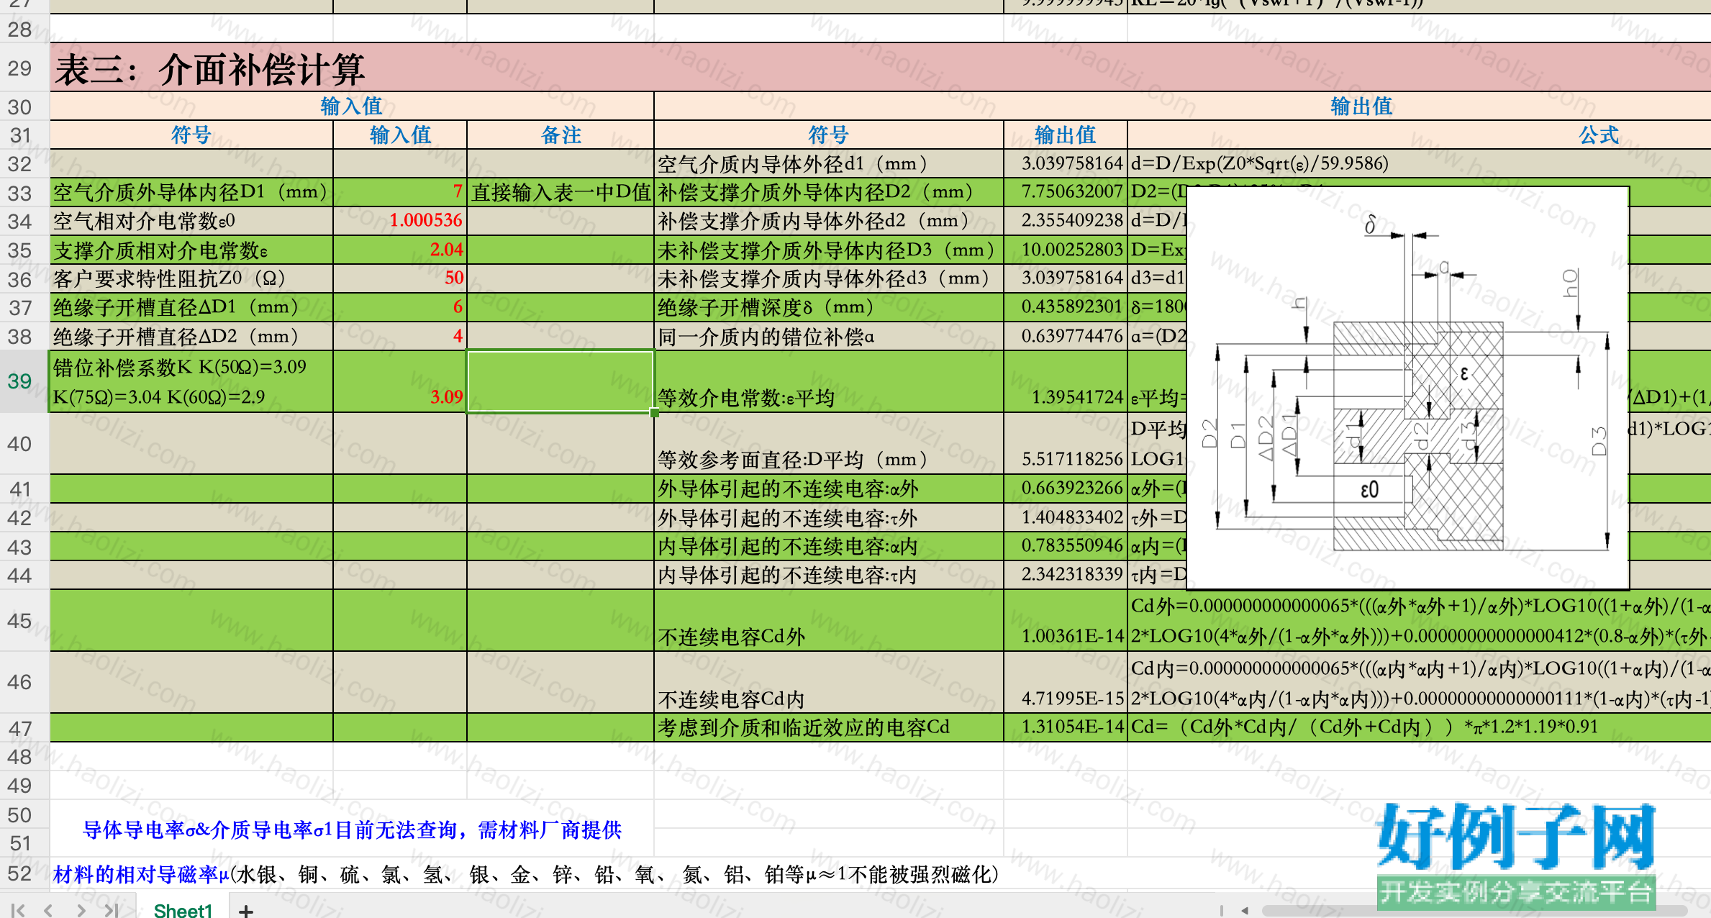1711x918 pixels.
Task: Select remark cell 直接输入表一中D值
Action: 560,192
